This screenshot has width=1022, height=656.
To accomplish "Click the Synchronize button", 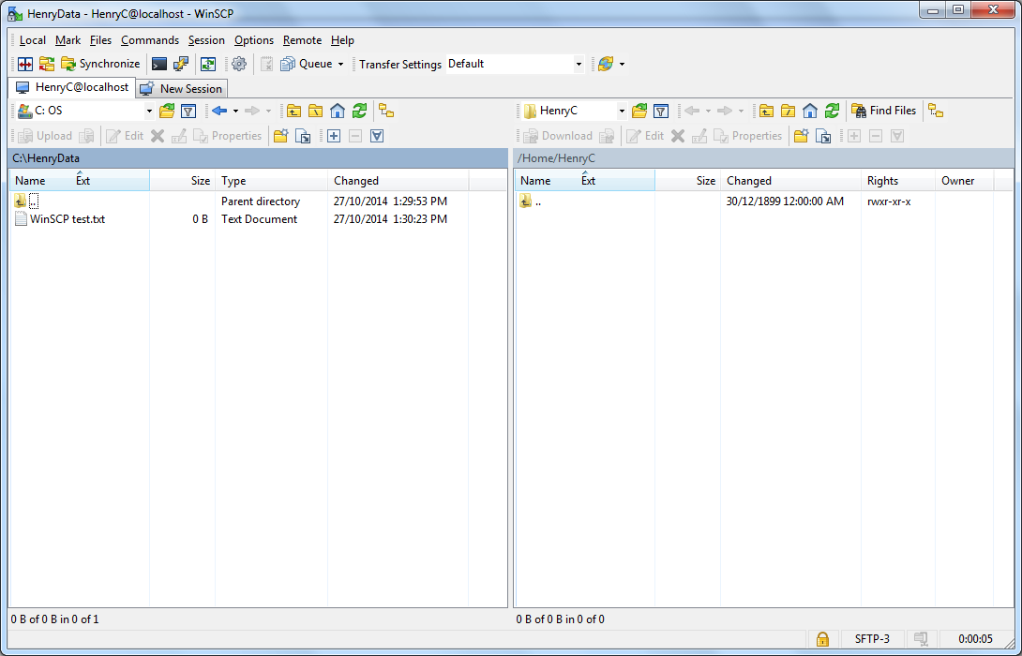I will [100, 64].
